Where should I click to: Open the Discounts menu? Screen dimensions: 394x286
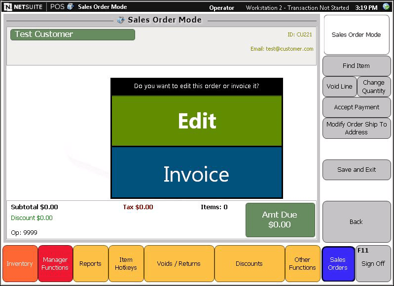click(x=250, y=264)
